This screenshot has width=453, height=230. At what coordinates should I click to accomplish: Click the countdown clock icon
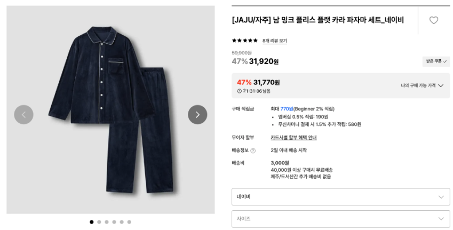[240, 91]
